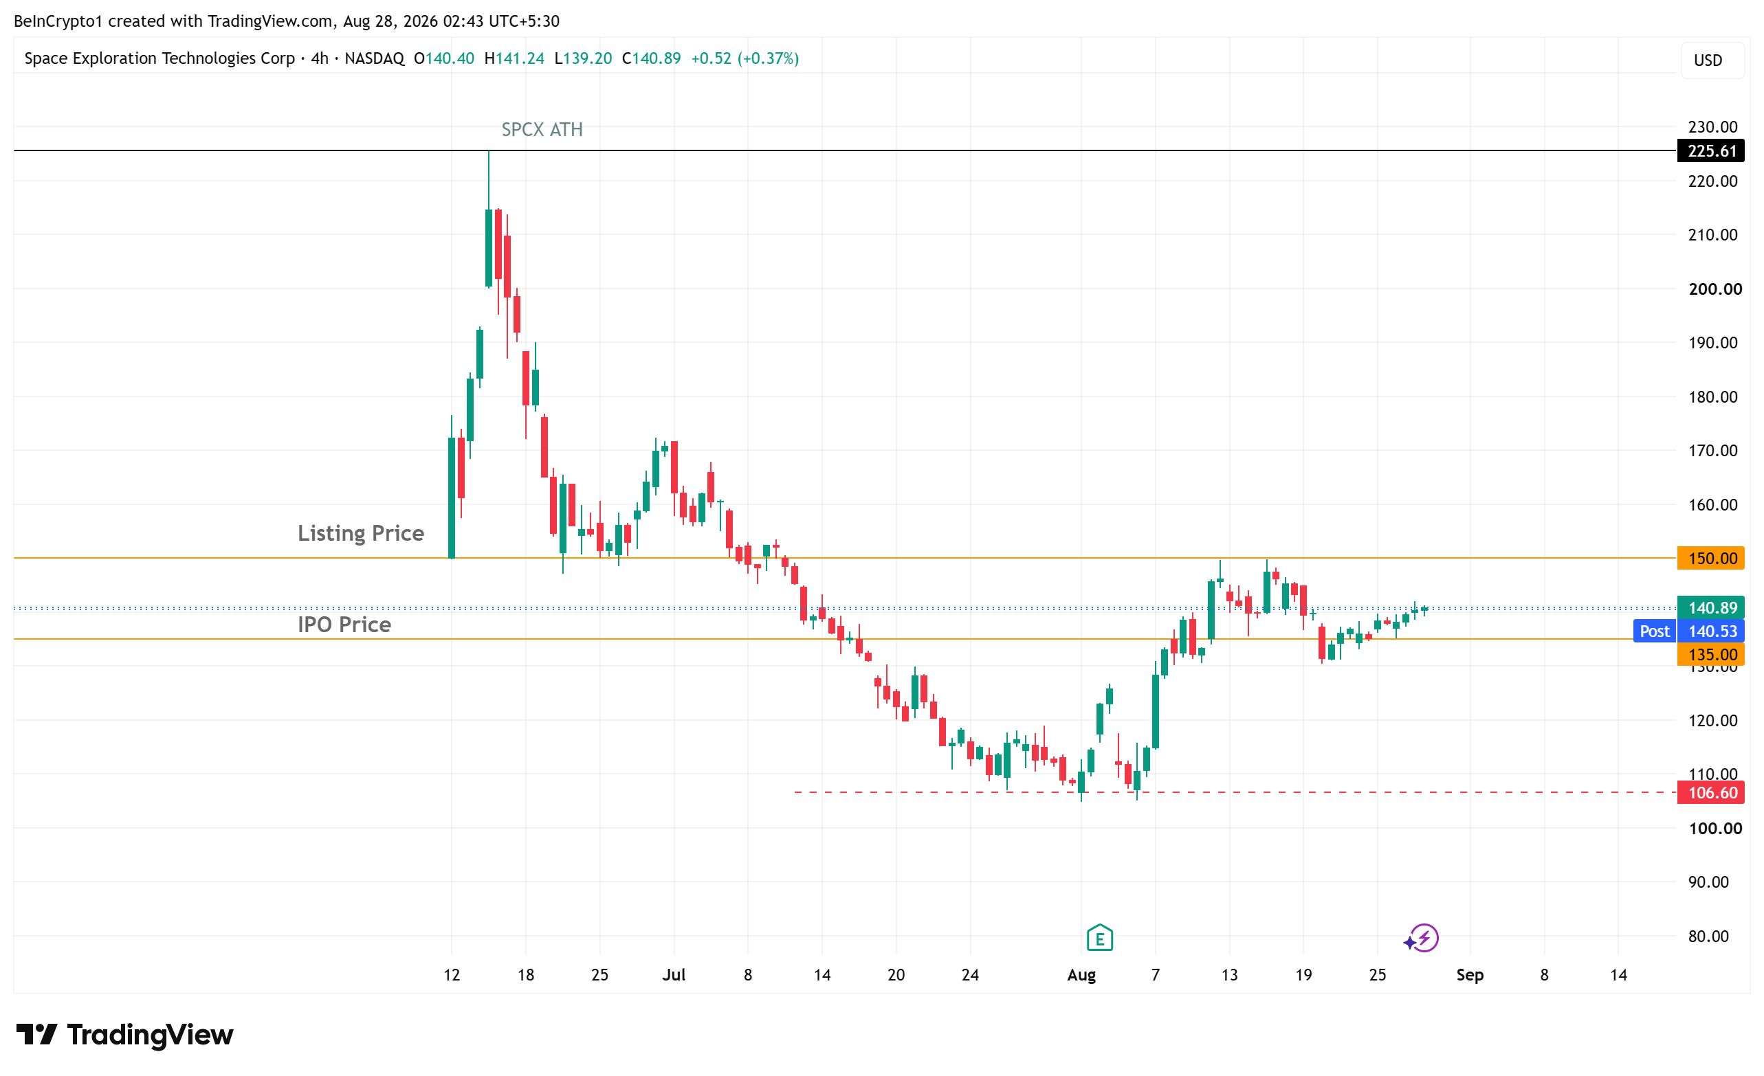1764x1076 pixels.
Task: Click the earnings E marker icon
Action: pos(1099,937)
